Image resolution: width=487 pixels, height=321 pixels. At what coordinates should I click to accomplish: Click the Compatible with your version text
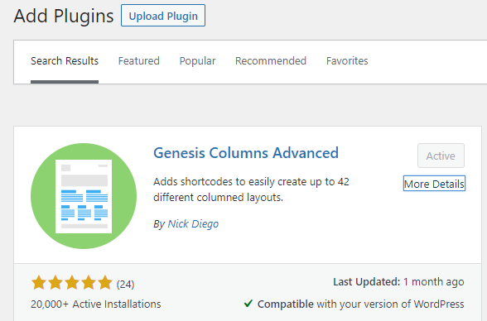click(x=361, y=304)
